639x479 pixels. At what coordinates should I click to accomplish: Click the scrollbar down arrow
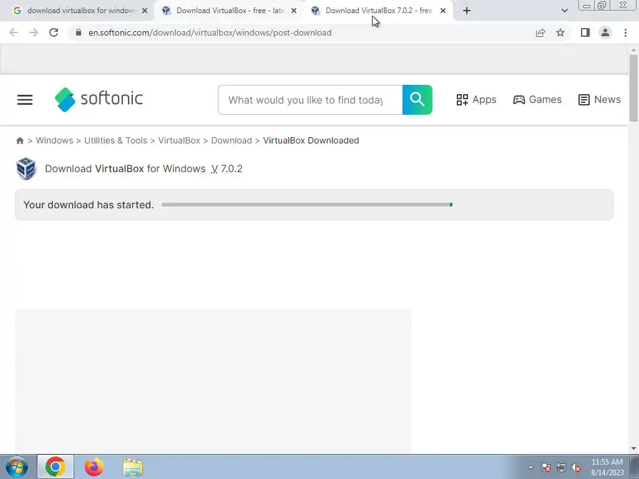click(x=633, y=448)
